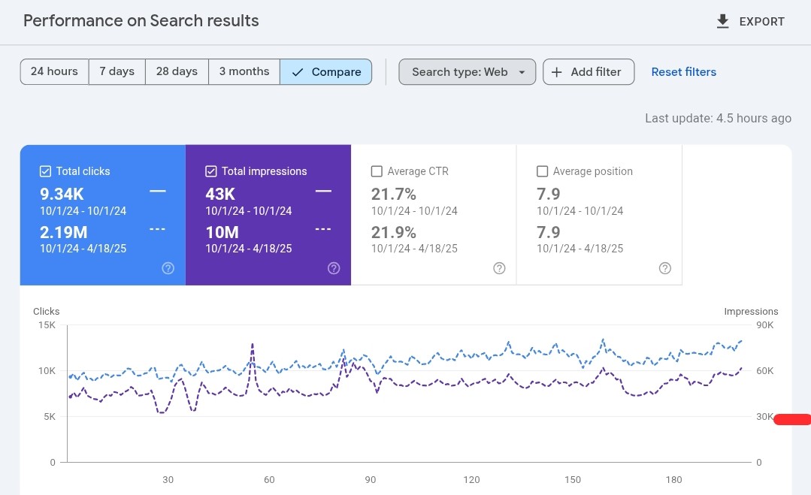Open help on the Total clicks card

[x=168, y=267]
